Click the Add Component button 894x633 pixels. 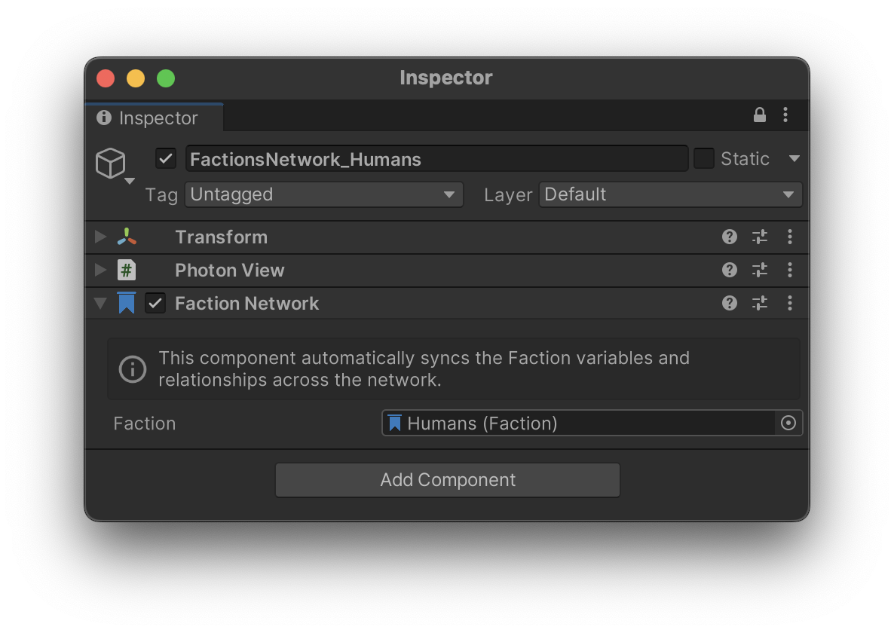coord(448,480)
